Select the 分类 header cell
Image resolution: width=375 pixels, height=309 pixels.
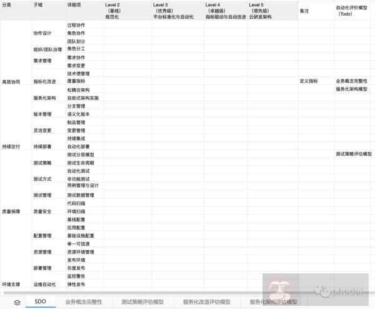[16, 11]
